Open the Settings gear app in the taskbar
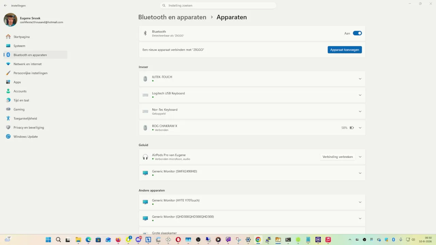Screen dimensions: 436x245 [x=248, y=240]
